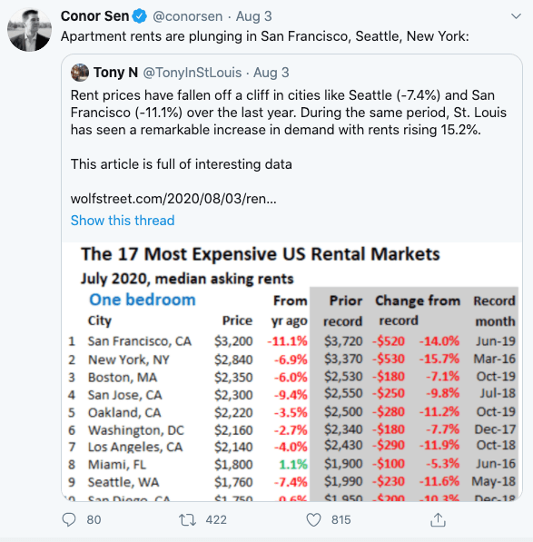Open Conor Sen's profile photo
The height and width of the screenshot is (542, 533).
tap(29, 30)
